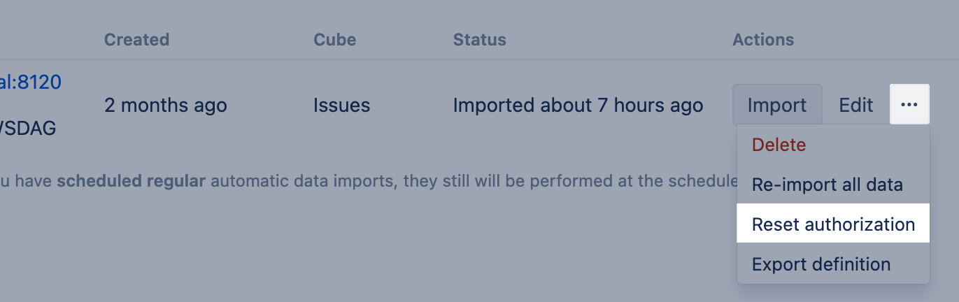The width and height of the screenshot is (959, 302).
Task: Click the text ending in VSDAG
Action: coord(28,129)
